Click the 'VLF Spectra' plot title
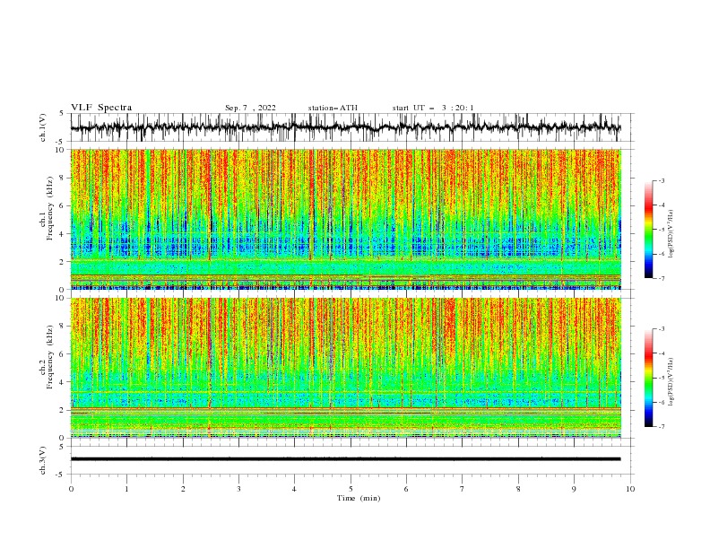 pyautogui.click(x=101, y=108)
